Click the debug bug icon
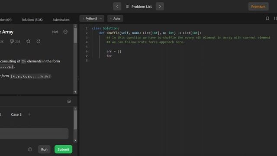This screenshot has width=277, height=156. point(30,149)
